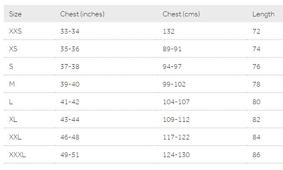The height and width of the screenshot is (170, 283).
Task: Click the 89-91 chest cms cell
Action: click(x=172, y=49)
